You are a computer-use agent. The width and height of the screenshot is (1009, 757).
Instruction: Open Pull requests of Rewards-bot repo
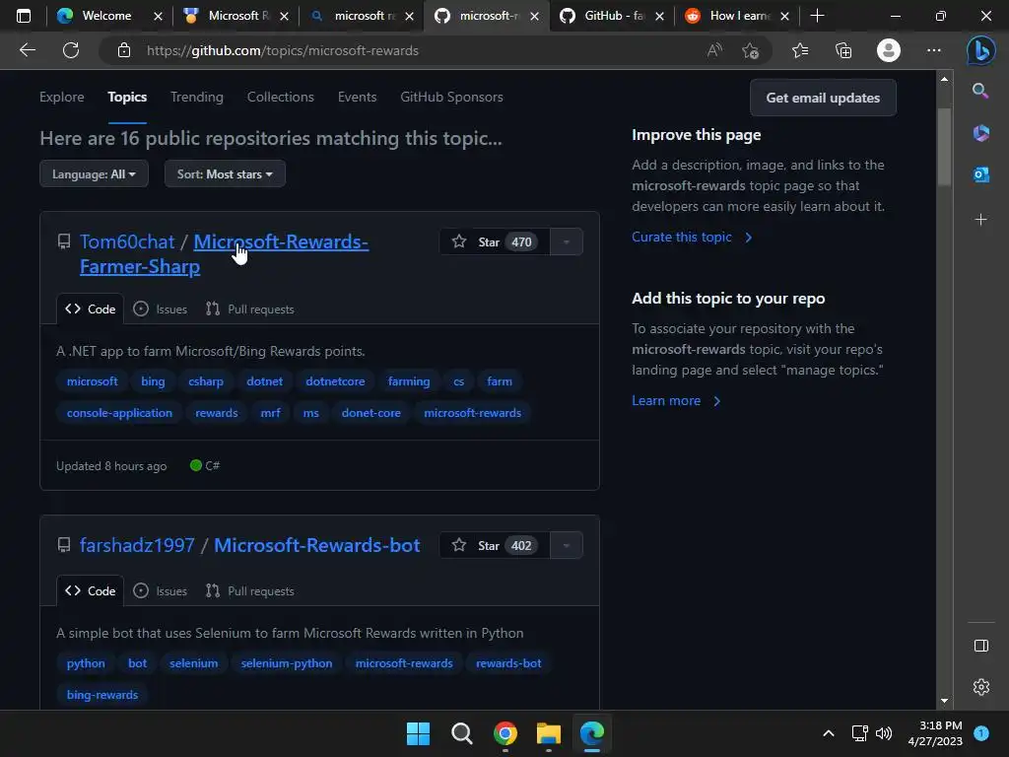[249, 591]
